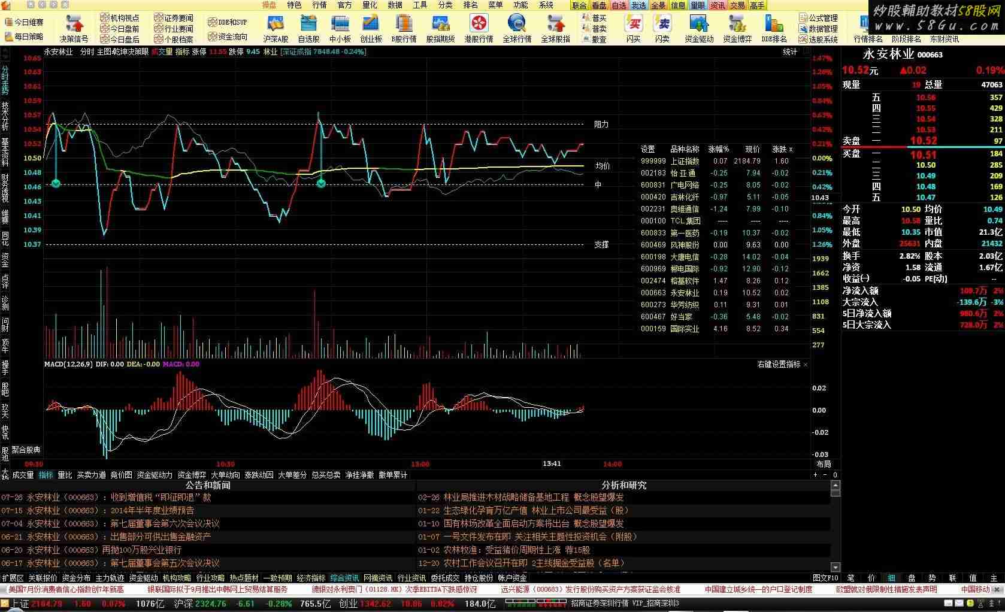Open 每日策略 daily strategy
1005x612 pixels.
pos(24,37)
